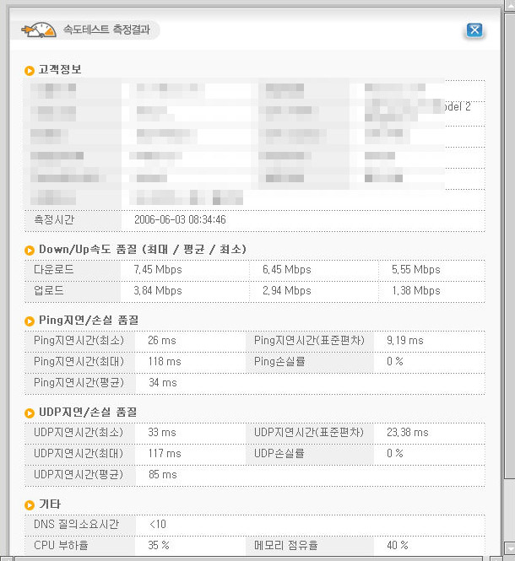Select the 다운로드 row label
Viewport: 515px width, 561px height.
pos(54,270)
